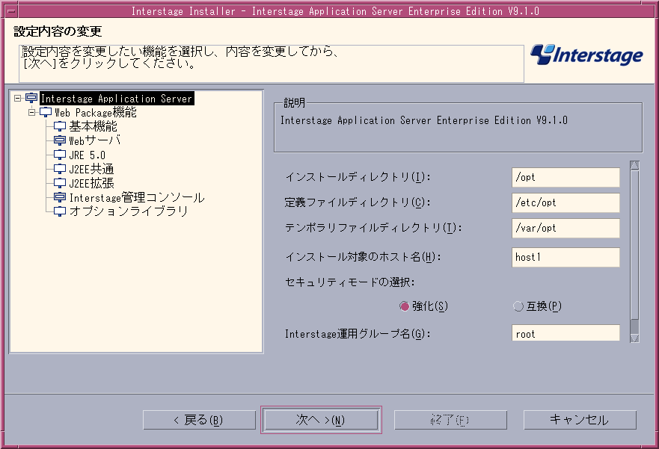Collapse the Web Package機能 tree branch

32,113
